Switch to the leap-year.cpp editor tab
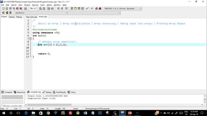The width and height of the screenshot is (207, 116). (31, 17)
